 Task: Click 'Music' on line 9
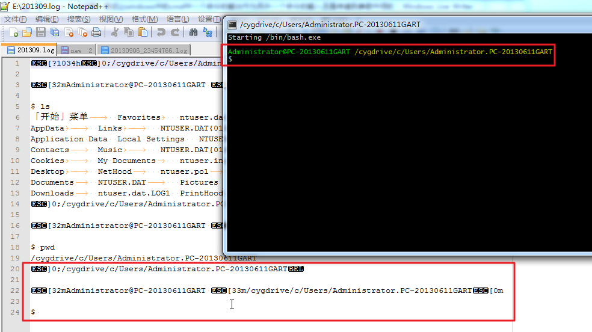point(110,150)
